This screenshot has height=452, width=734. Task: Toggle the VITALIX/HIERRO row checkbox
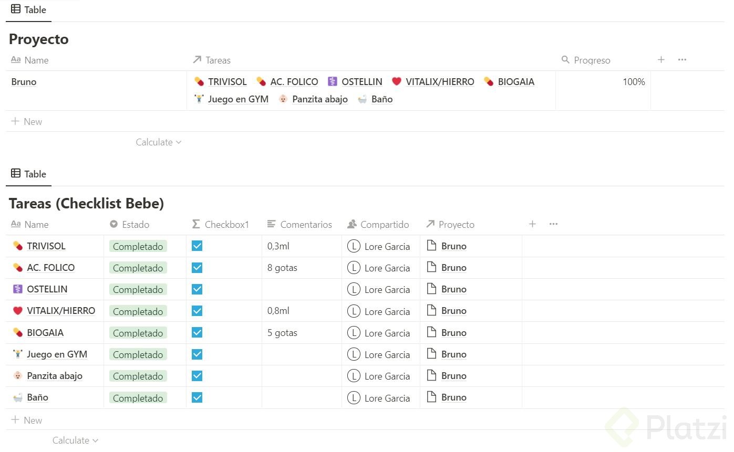[197, 311]
